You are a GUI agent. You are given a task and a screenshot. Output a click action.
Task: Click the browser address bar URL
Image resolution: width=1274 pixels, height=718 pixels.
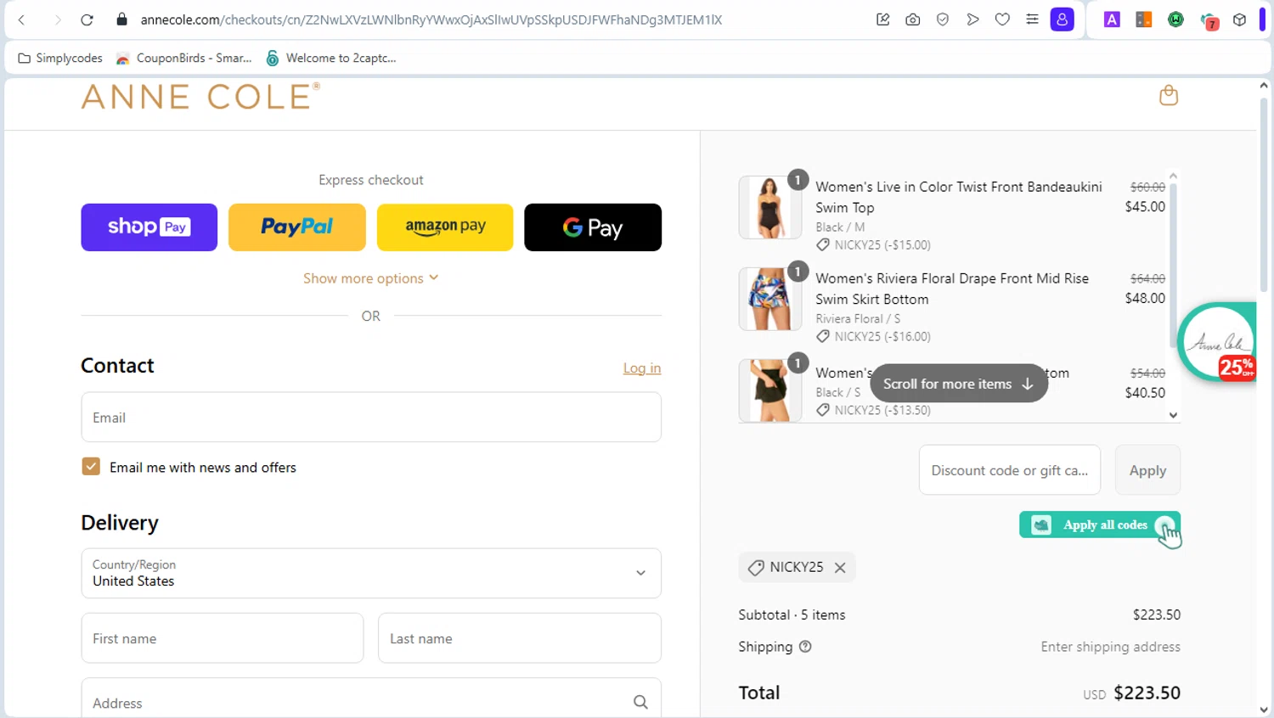pyautogui.click(x=431, y=20)
